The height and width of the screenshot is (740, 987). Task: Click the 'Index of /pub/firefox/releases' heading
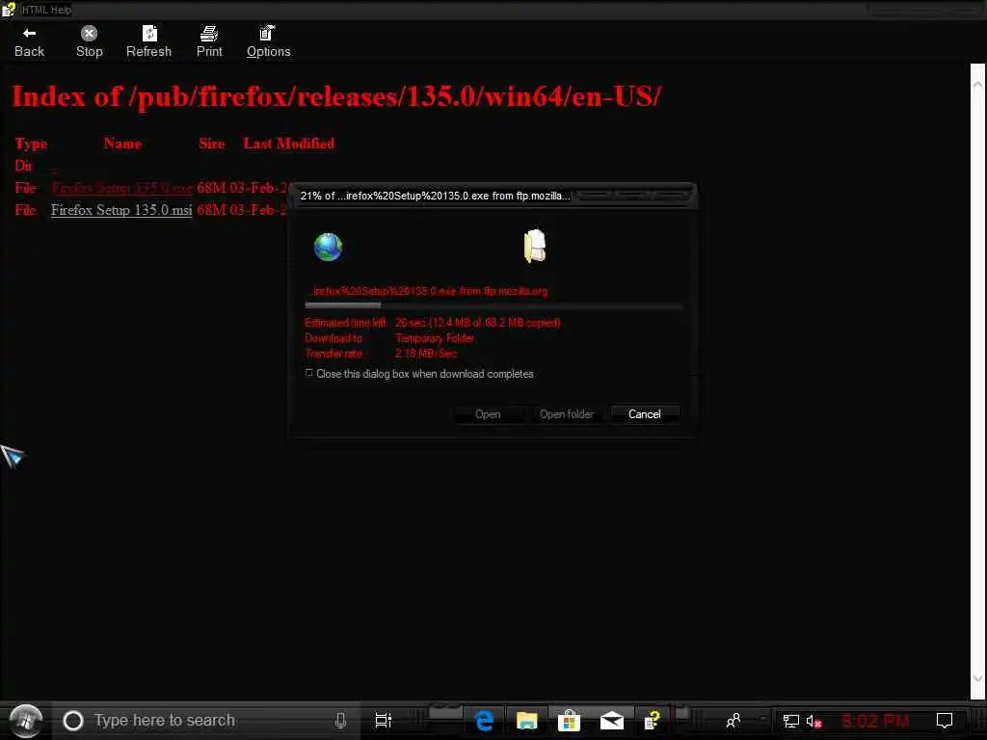(336, 97)
